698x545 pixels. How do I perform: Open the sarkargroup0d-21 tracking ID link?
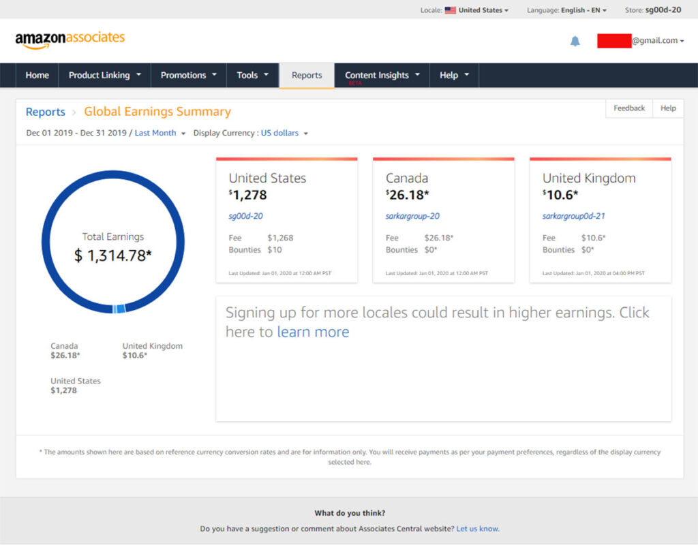(x=573, y=216)
